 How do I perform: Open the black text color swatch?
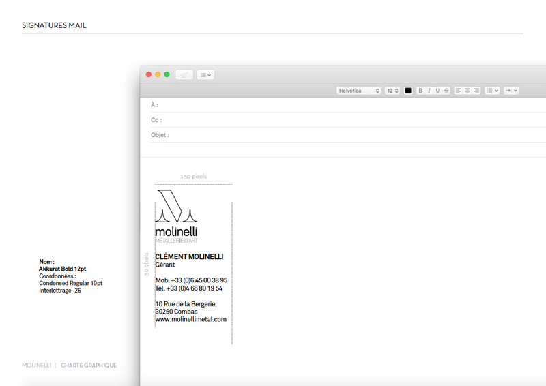coord(408,91)
